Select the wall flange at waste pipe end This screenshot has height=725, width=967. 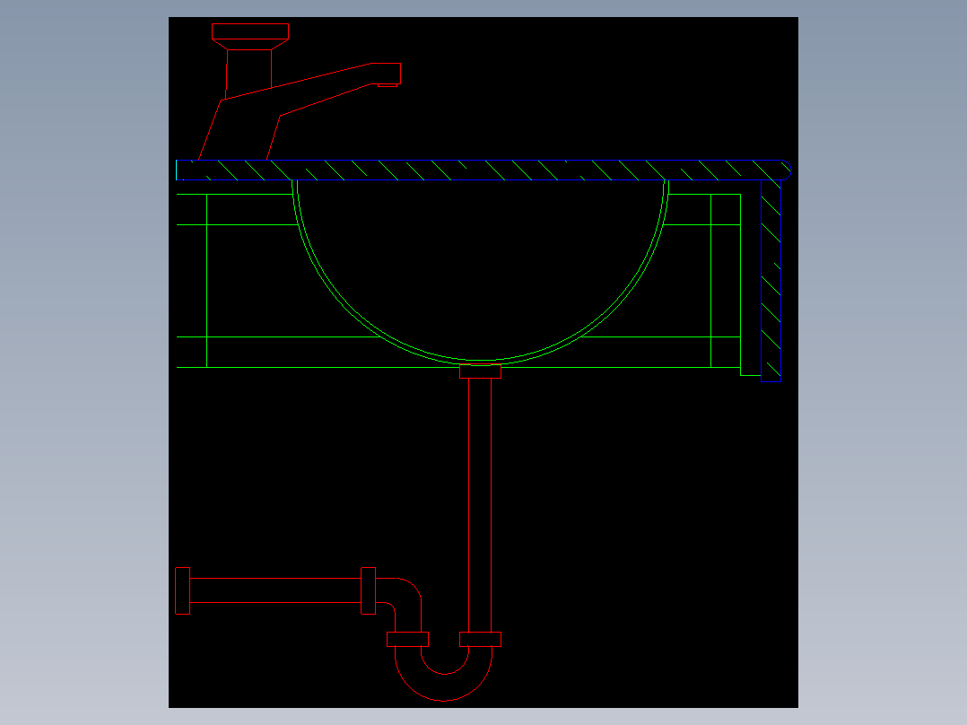coord(183,590)
